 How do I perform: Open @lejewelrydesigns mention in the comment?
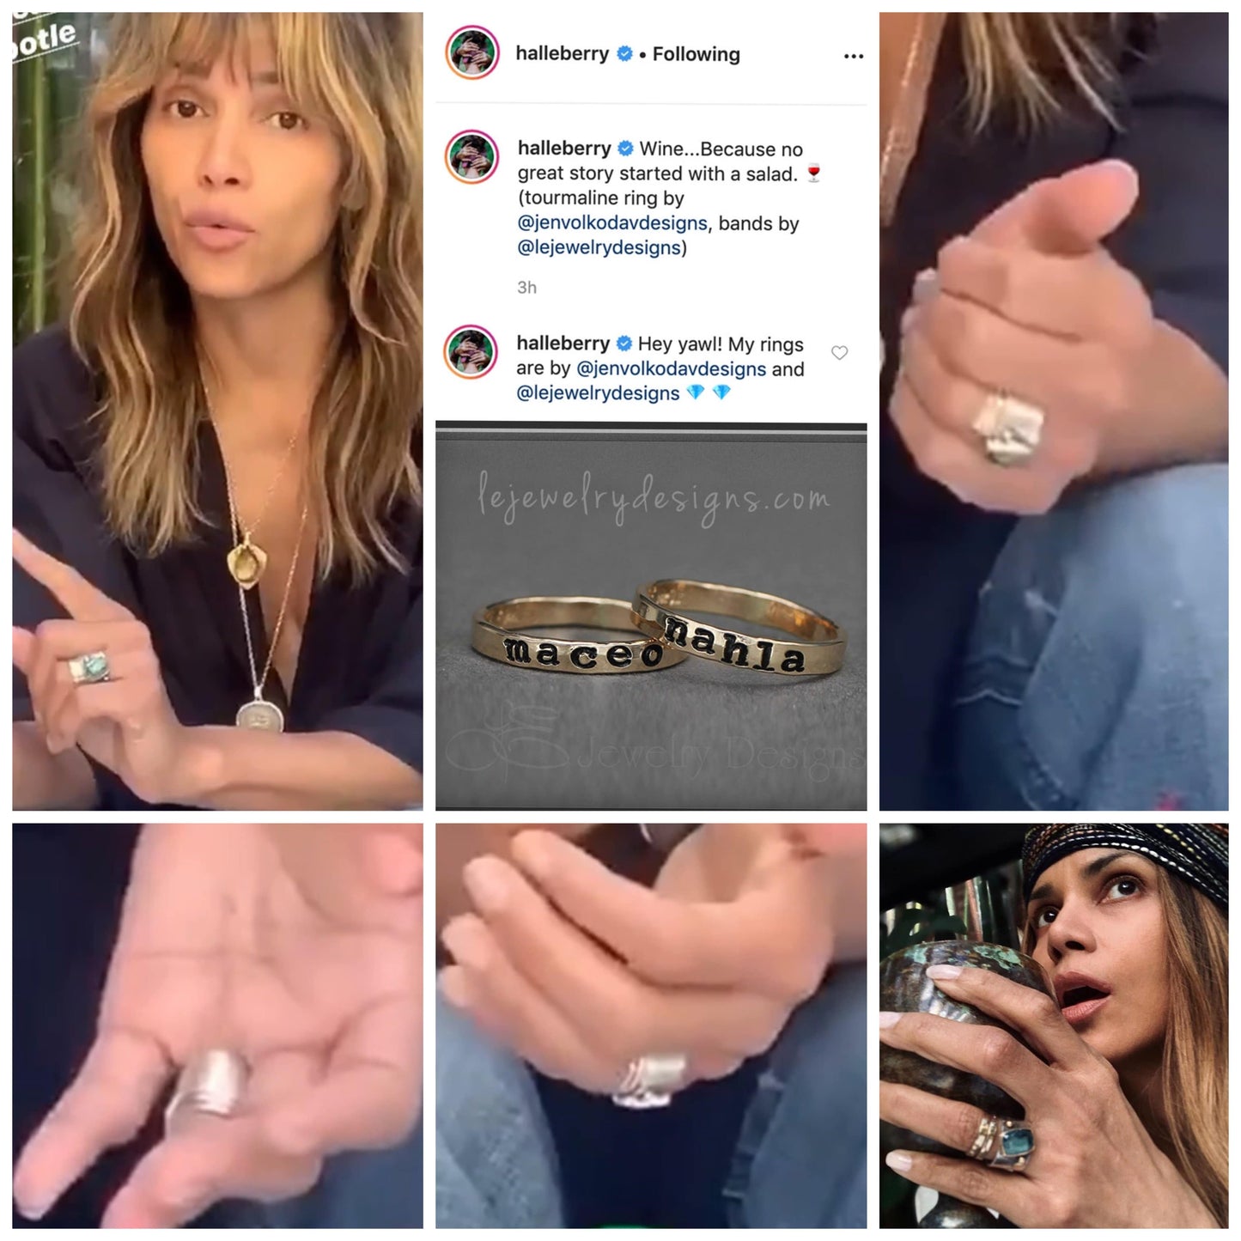tap(598, 393)
